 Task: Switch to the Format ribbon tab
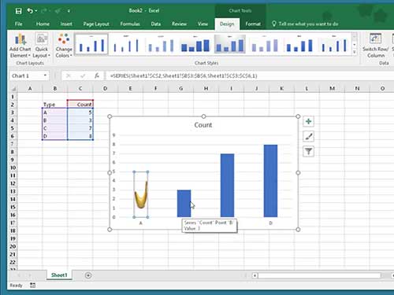253,24
